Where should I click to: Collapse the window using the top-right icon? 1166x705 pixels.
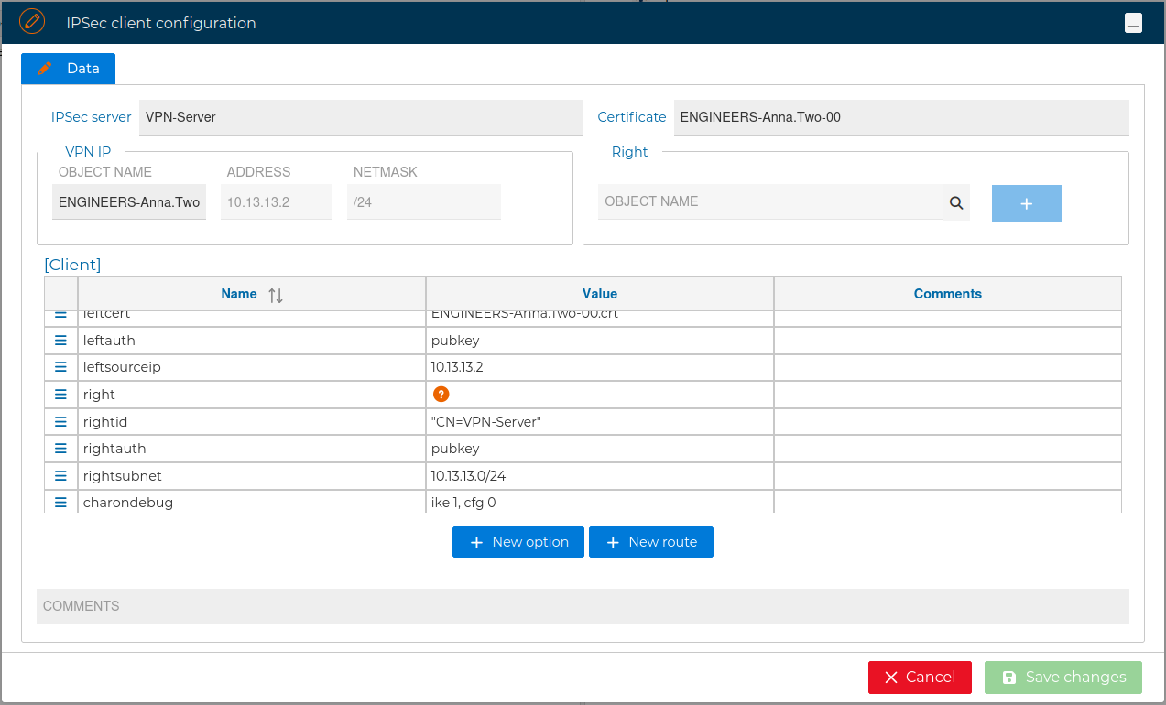(1133, 22)
